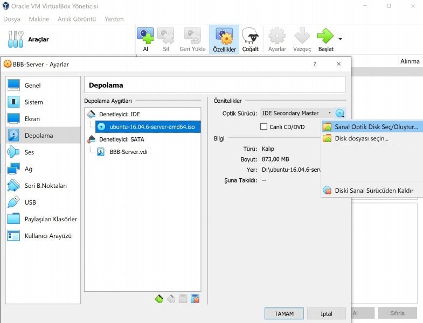The width and height of the screenshot is (423, 323).
Task: Expand the Başlat dropdown arrow
Action: [x=340, y=39]
